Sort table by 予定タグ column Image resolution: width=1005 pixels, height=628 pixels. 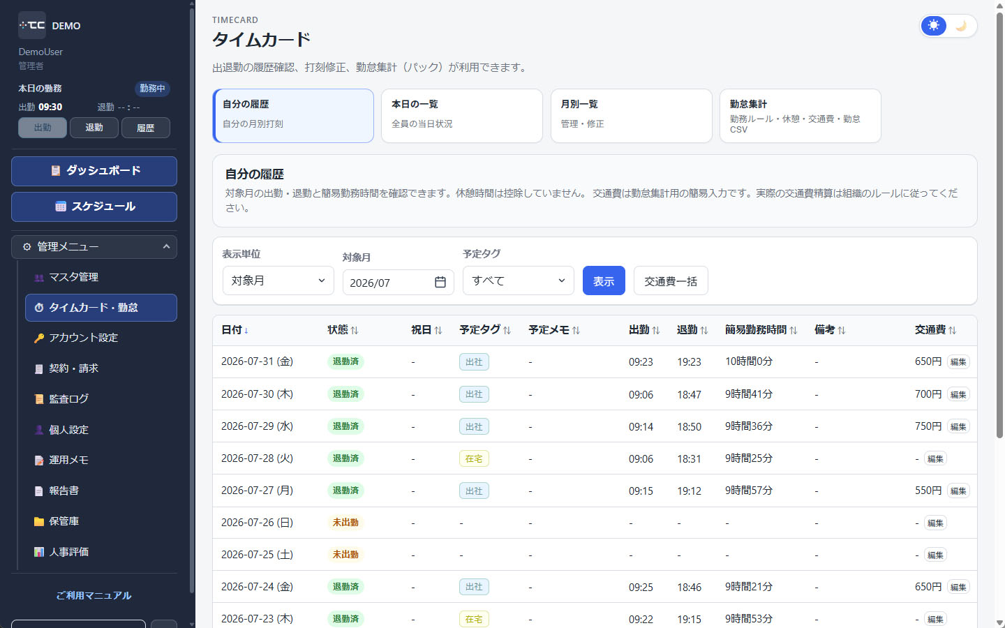point(485,330)
